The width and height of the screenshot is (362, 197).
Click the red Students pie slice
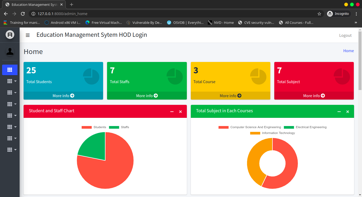pyautogui.click(x=111, y=169)
